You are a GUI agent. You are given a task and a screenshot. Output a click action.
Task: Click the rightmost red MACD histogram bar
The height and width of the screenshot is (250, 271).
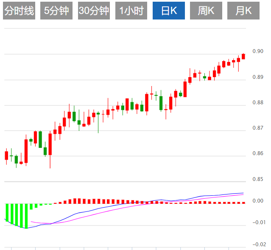(x=243, y=203)
